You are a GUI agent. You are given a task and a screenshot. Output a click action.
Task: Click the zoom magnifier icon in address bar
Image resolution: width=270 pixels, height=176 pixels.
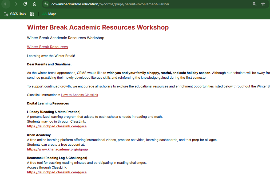point(254,4)
